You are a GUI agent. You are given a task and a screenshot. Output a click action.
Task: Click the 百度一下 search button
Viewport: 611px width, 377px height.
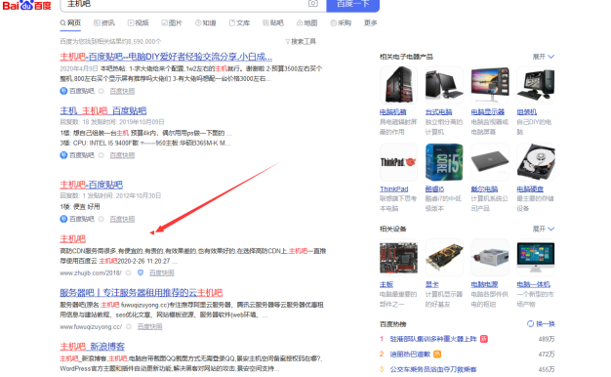(x=352, y=5)
